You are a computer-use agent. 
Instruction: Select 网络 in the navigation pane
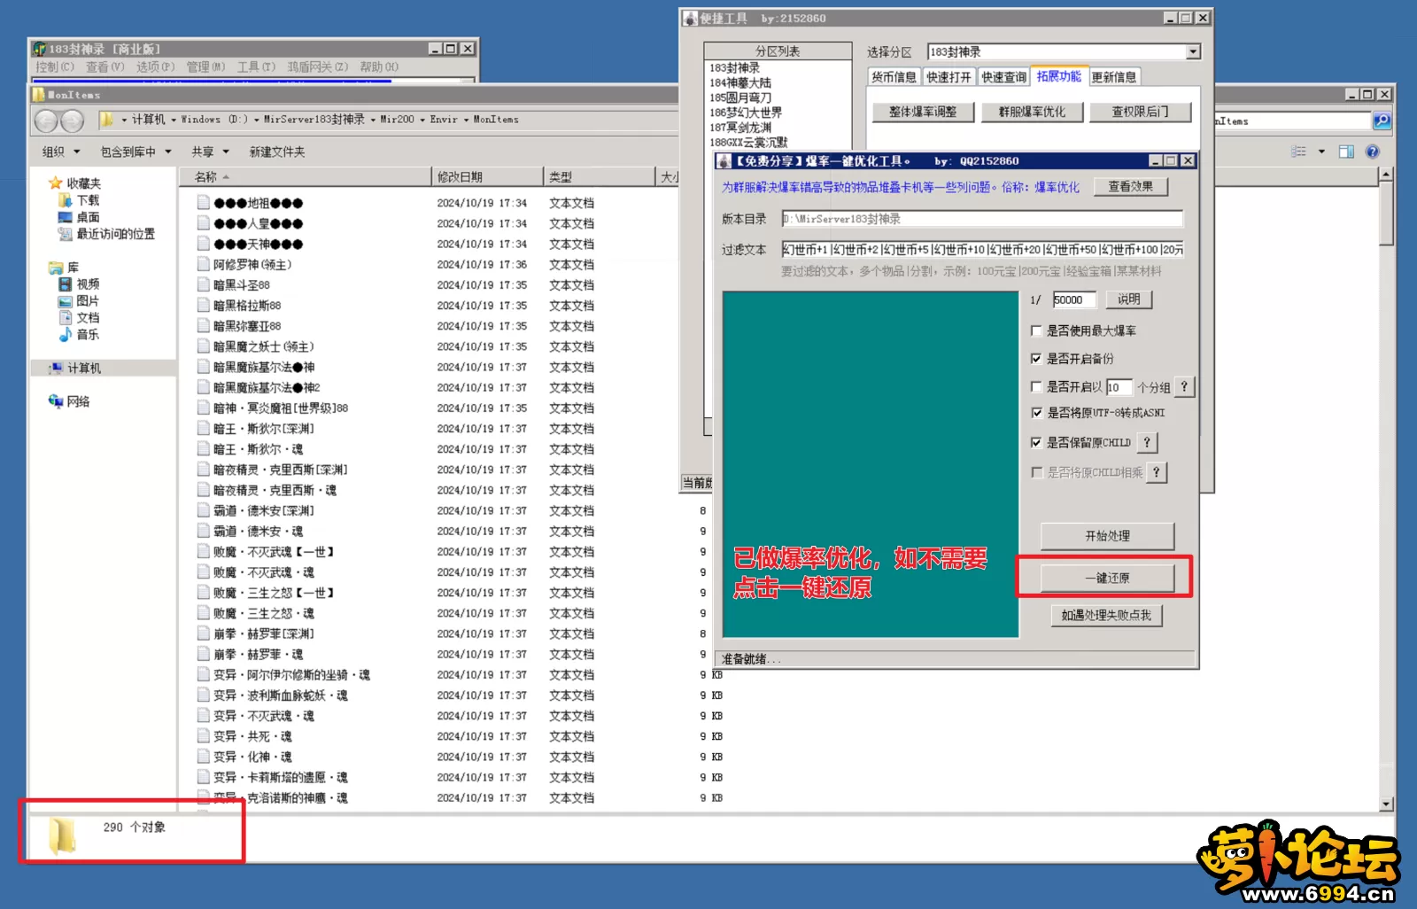[x=78, y=401]
